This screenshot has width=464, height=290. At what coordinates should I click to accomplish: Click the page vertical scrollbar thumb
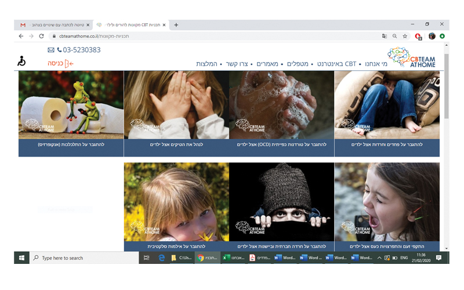pyautogui.click(x=446, y=86)
